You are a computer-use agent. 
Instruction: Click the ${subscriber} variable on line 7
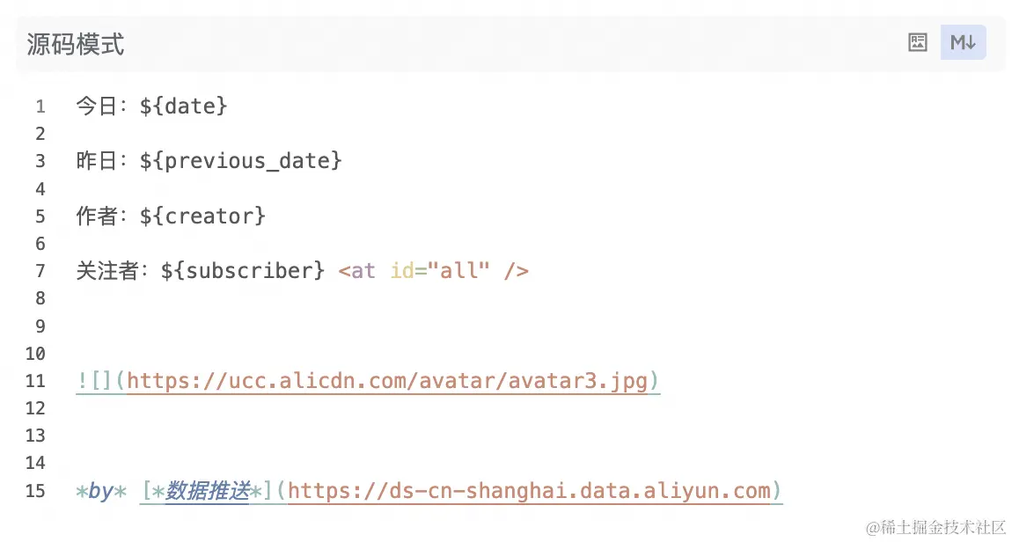(243, 270)
